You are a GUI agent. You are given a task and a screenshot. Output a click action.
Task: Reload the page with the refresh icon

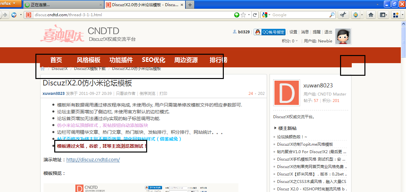coord(255,15)
